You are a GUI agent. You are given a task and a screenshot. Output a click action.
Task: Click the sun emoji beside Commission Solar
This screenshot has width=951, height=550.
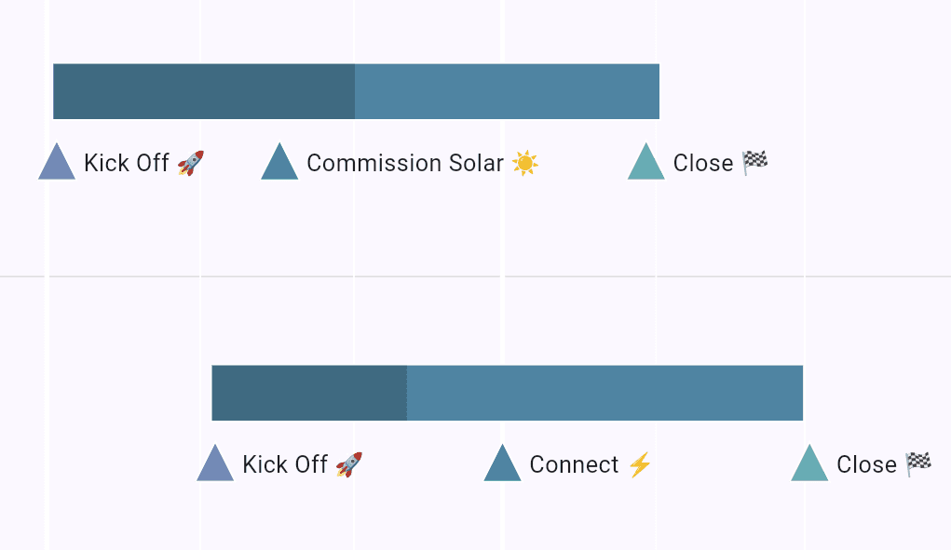(524, 164)
